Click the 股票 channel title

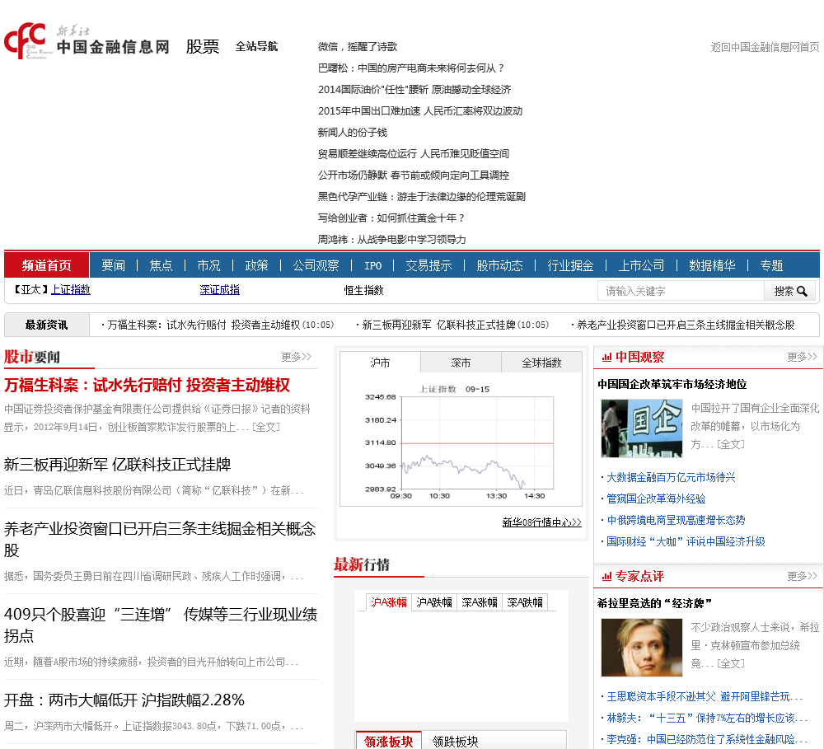click(203, 47)
